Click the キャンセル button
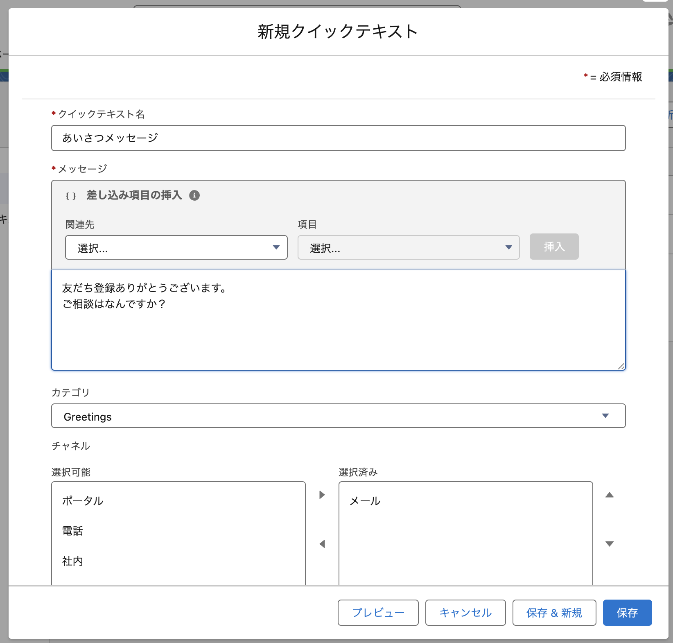673x643 pixels. 465,613
